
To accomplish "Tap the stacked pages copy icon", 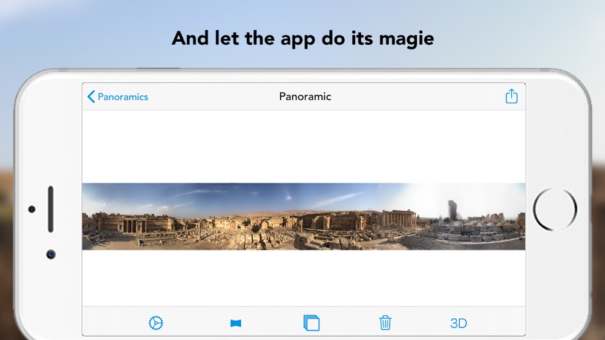I will point(312,322).
